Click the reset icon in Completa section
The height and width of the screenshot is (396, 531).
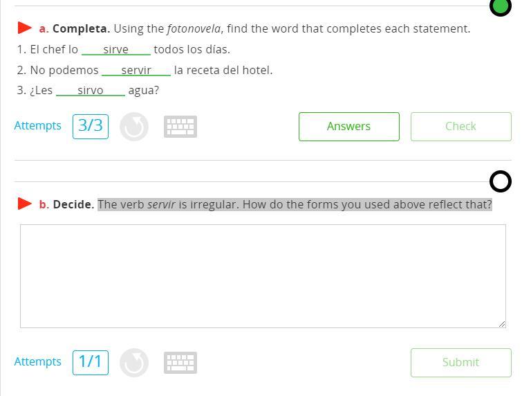tap(134, 127)
